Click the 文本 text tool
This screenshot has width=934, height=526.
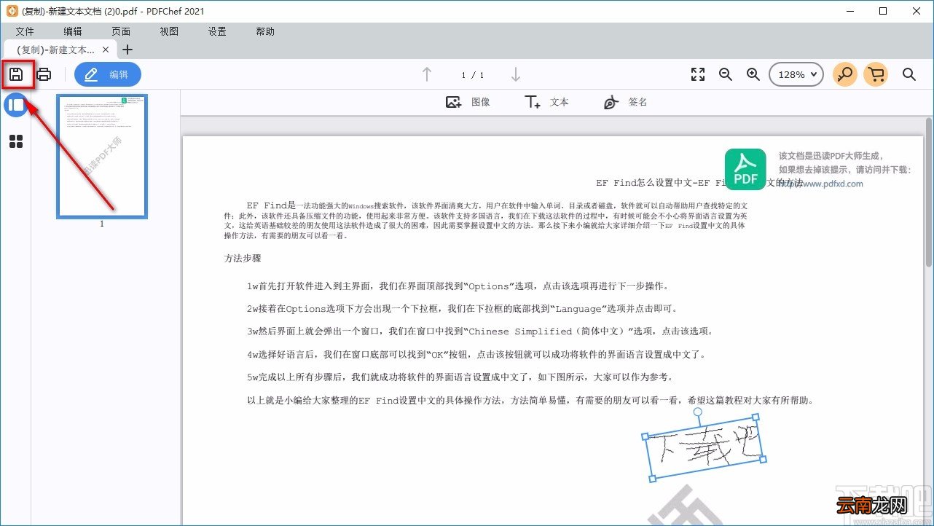point(546,102)
